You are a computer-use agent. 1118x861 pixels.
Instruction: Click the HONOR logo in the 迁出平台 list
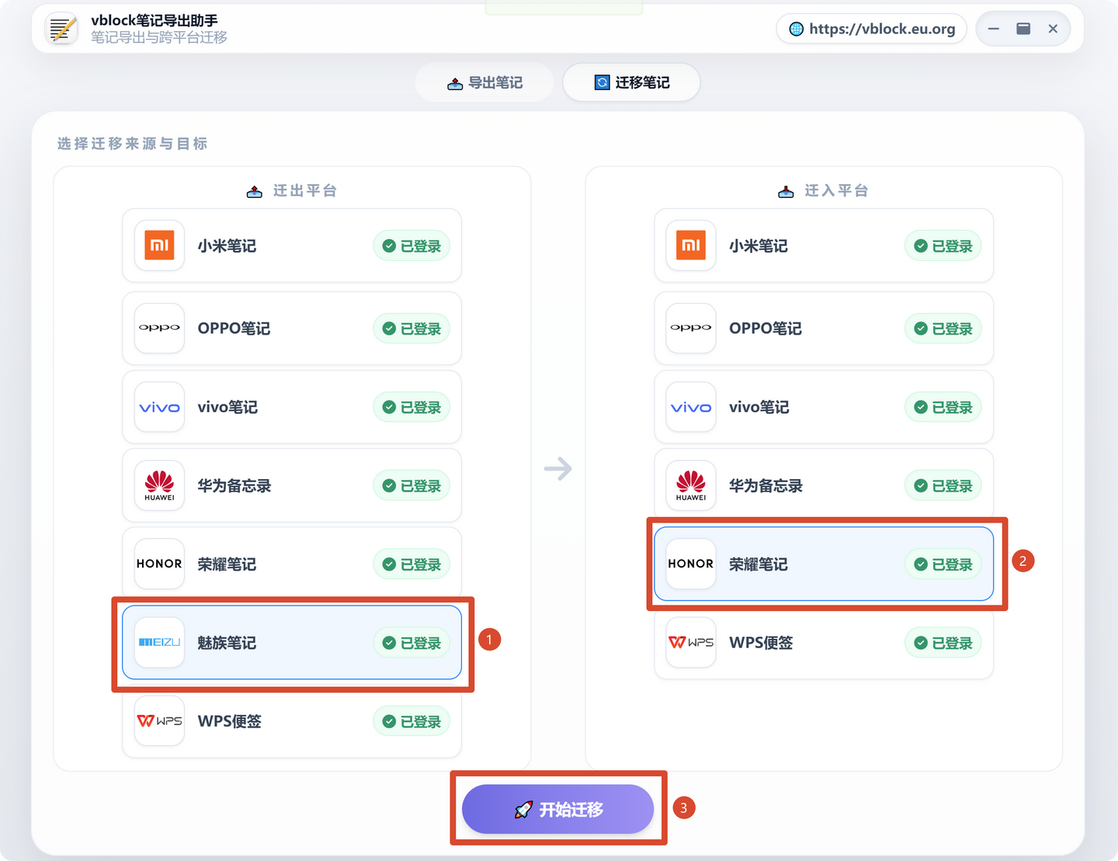pyautogui.click(x=159, y=564)
